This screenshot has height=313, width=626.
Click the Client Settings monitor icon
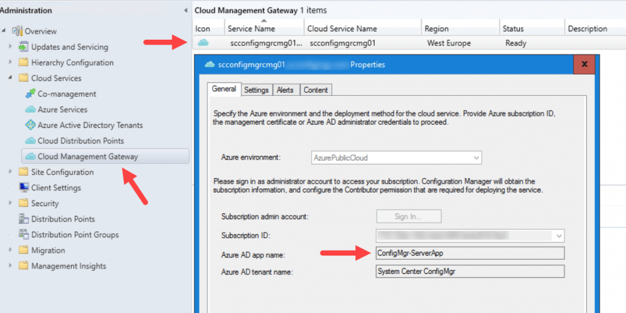(24, 188)
